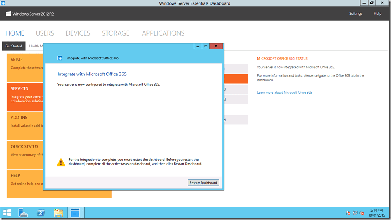Open the network status tray icon
Viewport: 391px width, 220px height.
(354, 213)
